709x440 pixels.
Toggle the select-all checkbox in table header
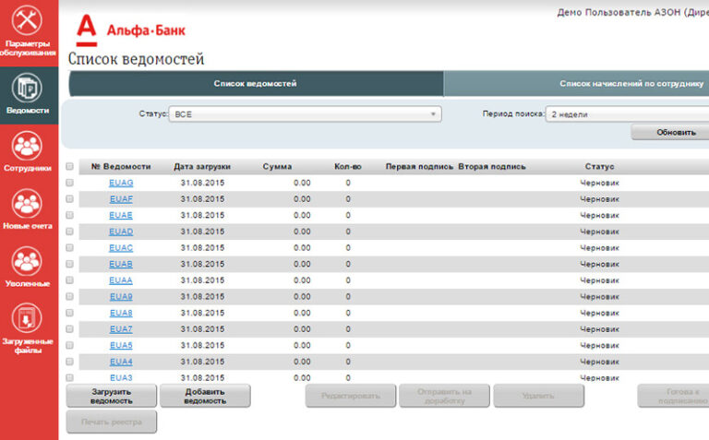coord(69,167)
